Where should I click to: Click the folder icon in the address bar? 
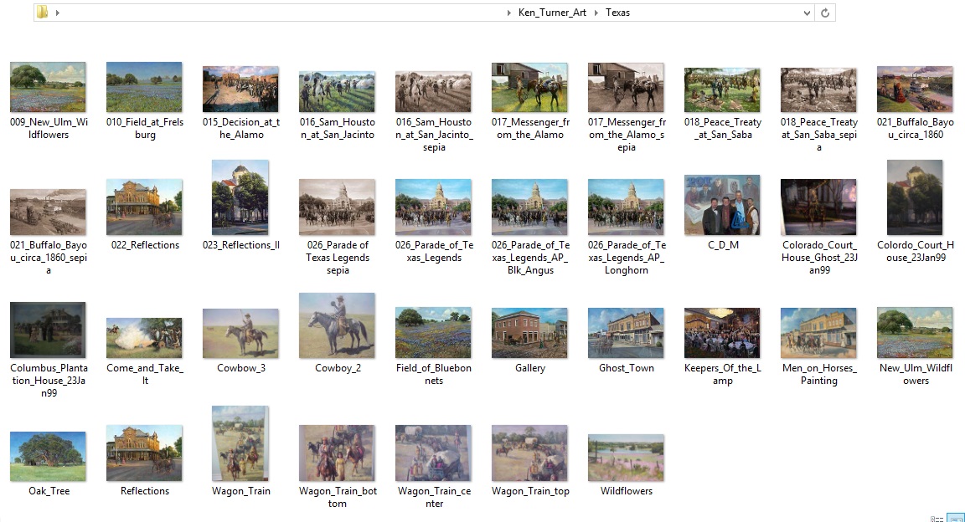pos(42,13)
